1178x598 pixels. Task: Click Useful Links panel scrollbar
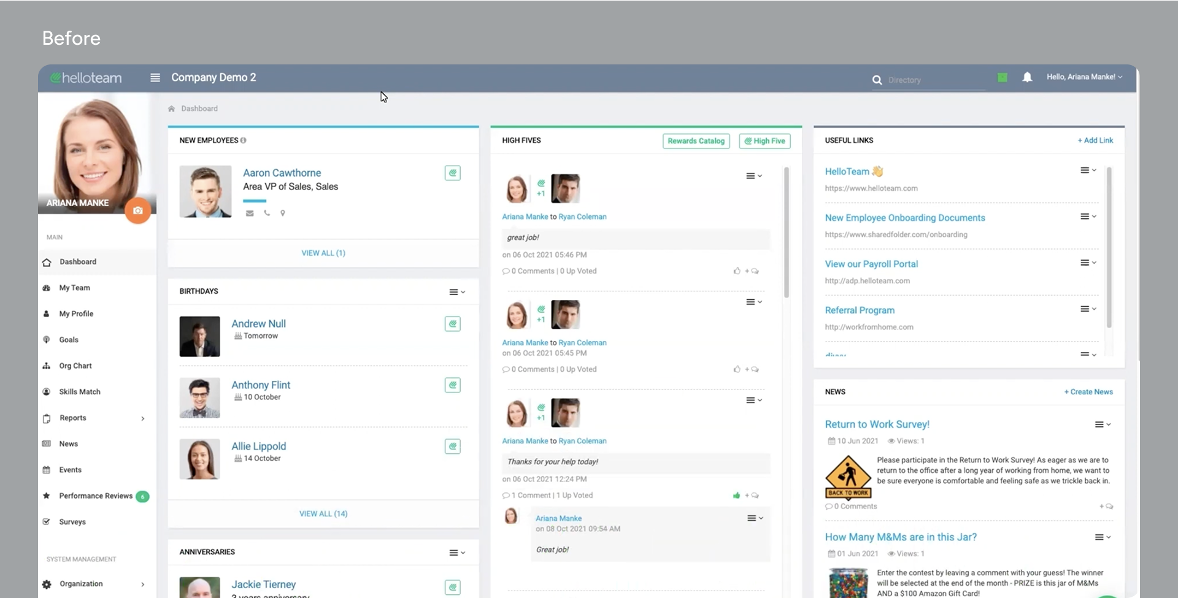(x=1109, y=247)
